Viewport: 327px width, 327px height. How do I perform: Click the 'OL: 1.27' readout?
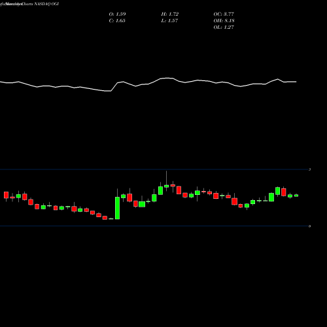point(224,27)
